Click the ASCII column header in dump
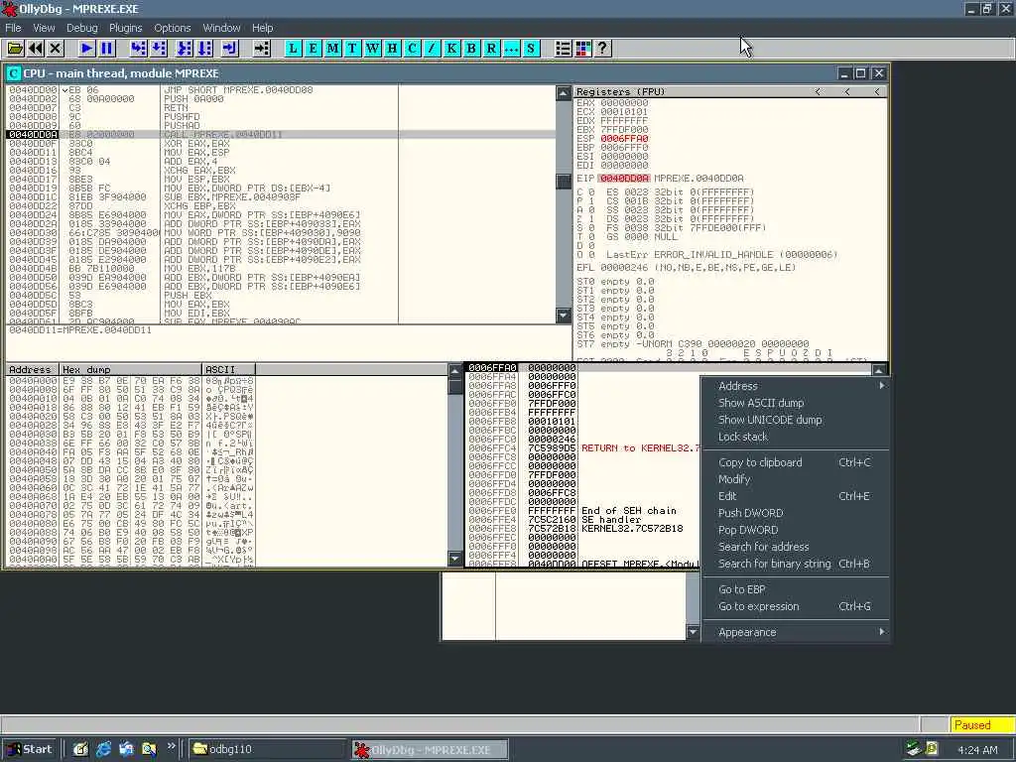The width and height of the screenshot is (1016, 762). click(229, 369)
